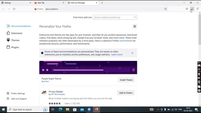This screenshot has width=201, height=113.
Task: Switch to the Settings tab
Action: click(16, 3)
